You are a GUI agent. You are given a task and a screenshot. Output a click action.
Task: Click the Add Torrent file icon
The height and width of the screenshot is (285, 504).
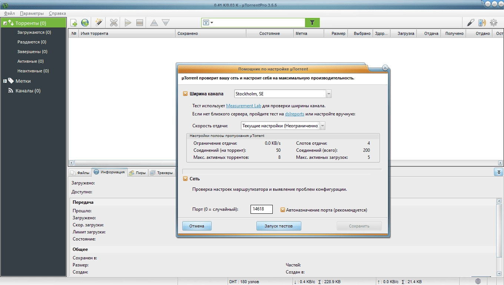click(74, 23)
